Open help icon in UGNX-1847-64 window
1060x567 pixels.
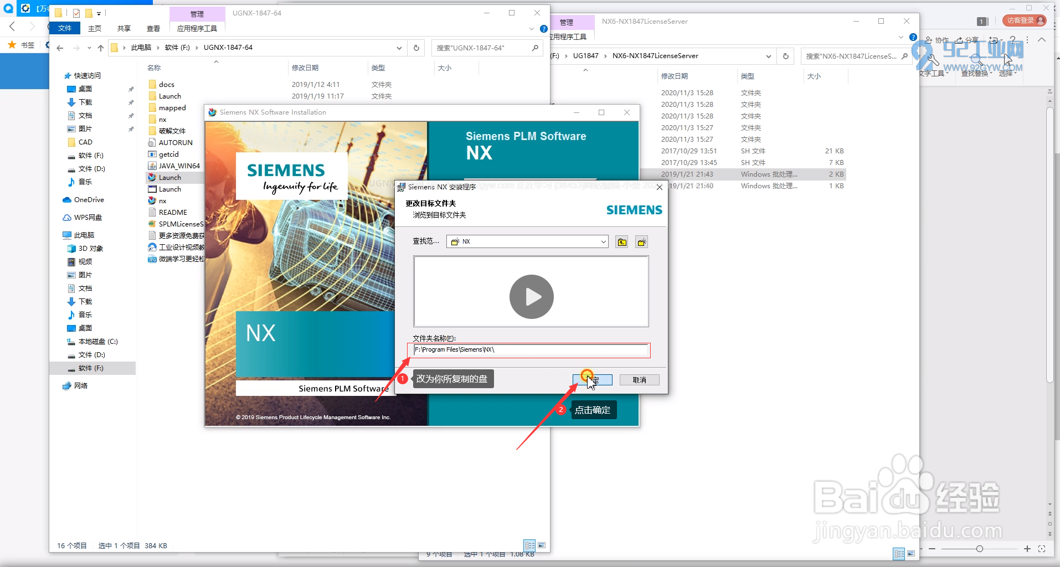click(x=544, y=29)
